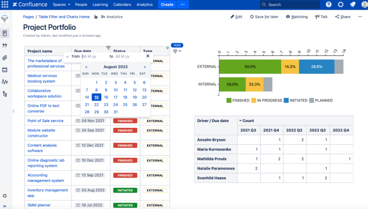Open the Point of Sale service link

(x=45, y=121)
